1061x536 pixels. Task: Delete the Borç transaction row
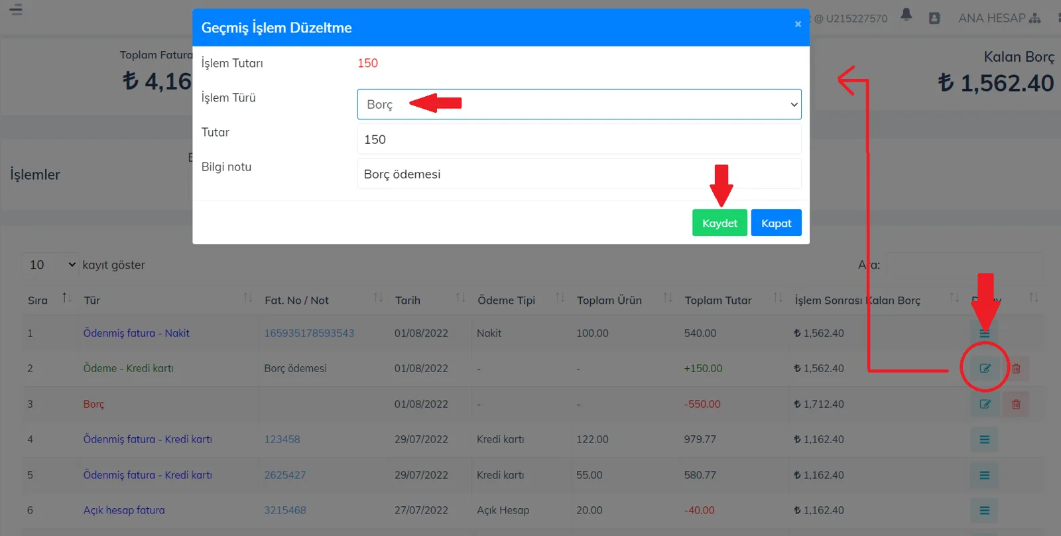coord(1016,404)
